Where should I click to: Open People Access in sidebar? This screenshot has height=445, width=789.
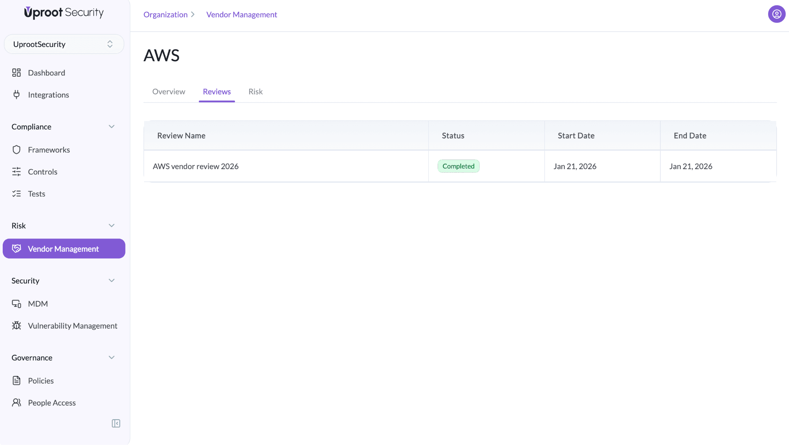pos(52,403)
